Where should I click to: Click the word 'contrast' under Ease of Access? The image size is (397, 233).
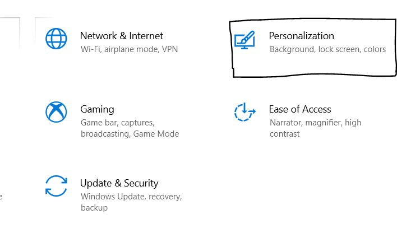pyautogui.click(x=284, y=134)
